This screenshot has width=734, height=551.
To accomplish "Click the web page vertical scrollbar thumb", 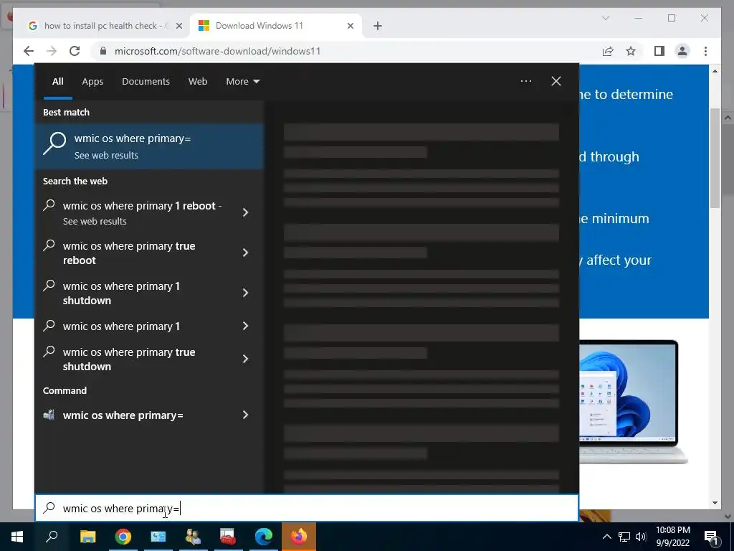I will [715, 159].
